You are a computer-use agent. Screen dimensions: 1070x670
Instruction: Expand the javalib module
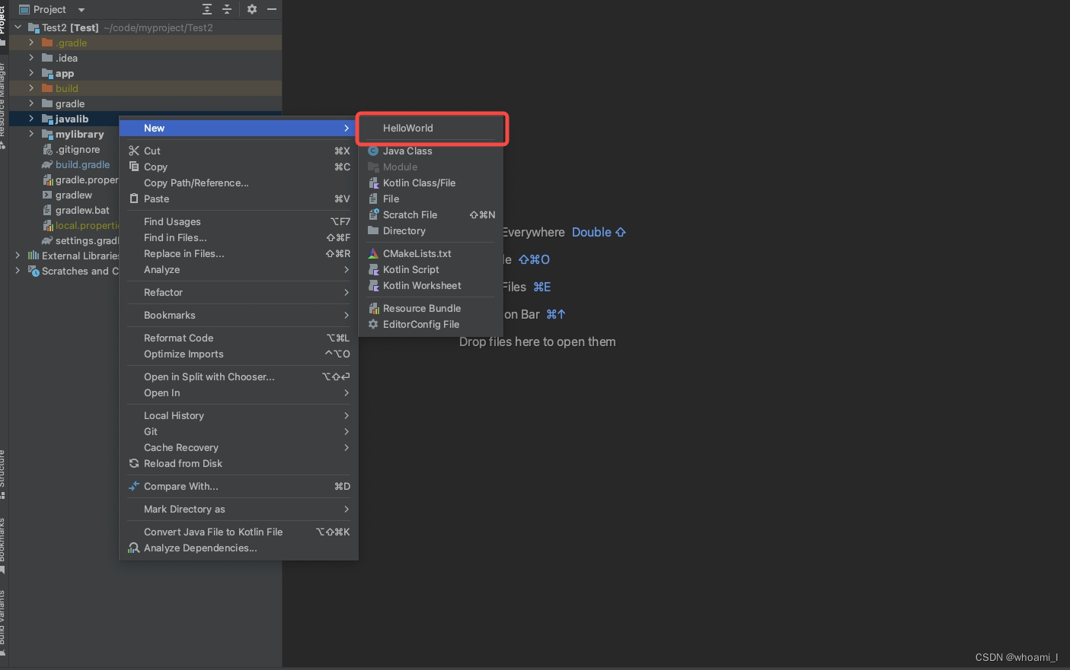(x=31, y=119)
